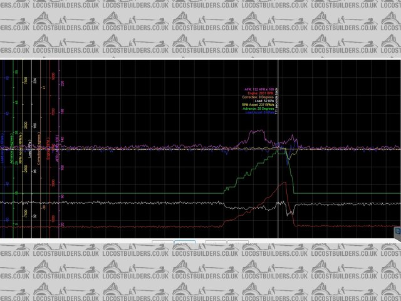Screen dimensions: 401x301
Task: Click the Correction 0 Degrees readout
Action: [256, 97]
